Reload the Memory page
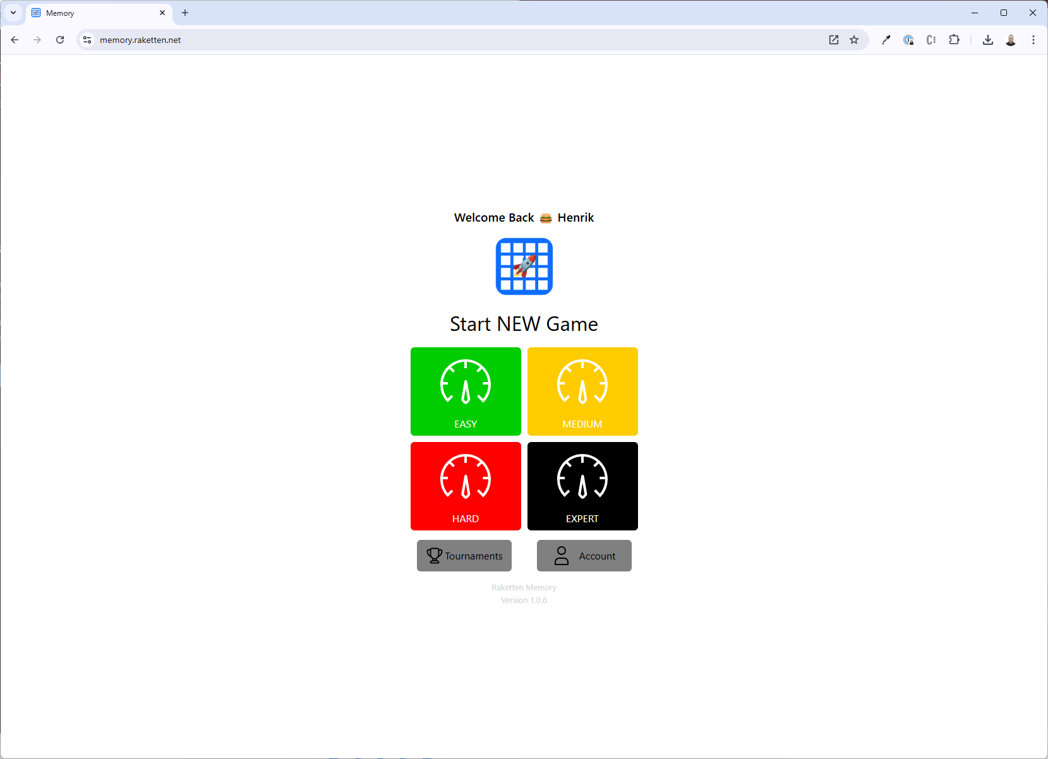 (x=60, y=40)
